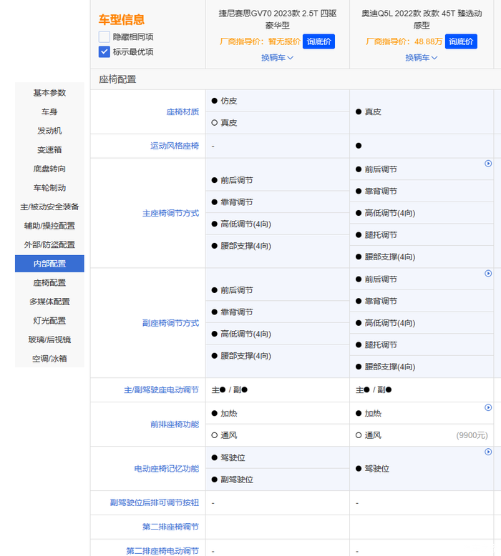Image resolution: width=501 pixels, height=556 pixels.
Task: Click the 9900元 ventilation option price
Action: coord(472,435)
